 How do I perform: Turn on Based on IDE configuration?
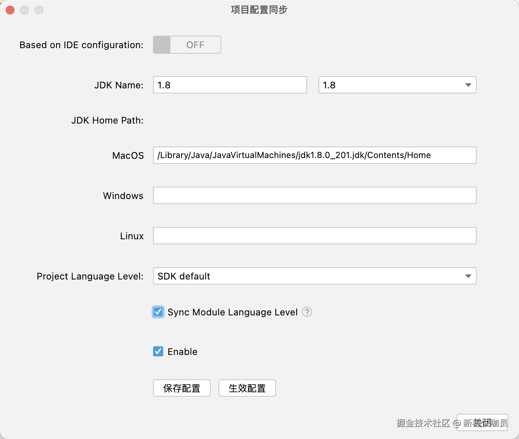(x=187, y=45)
